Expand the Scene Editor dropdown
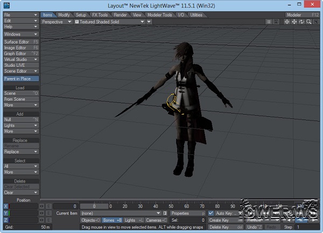323x233 pixels. [x=21, y=71]
